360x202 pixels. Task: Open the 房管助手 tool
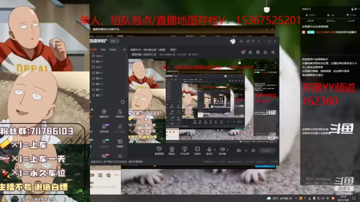coord(120,113)
